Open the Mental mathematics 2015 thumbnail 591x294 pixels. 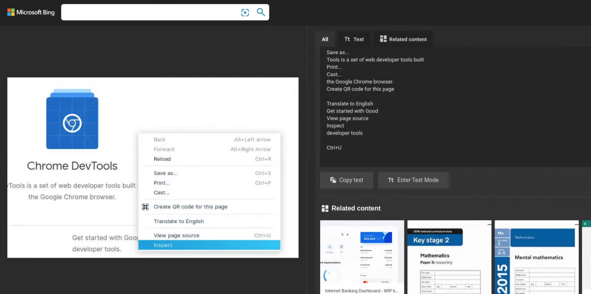536,256
